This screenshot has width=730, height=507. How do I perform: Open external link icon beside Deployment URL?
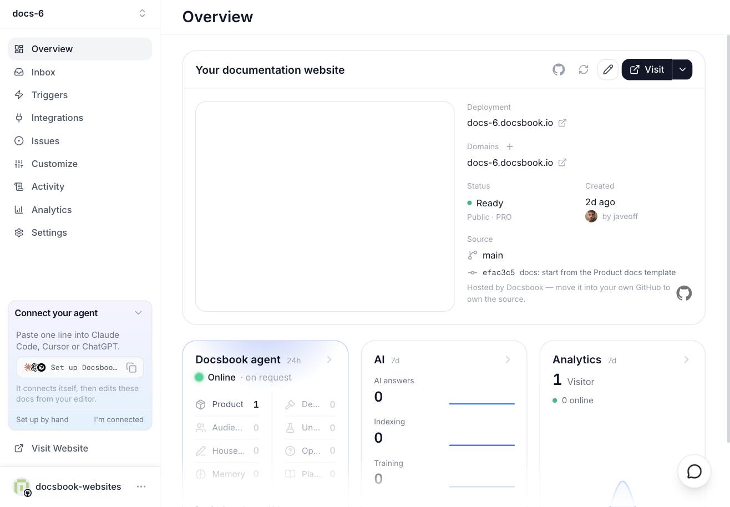[x=562, y=123]
